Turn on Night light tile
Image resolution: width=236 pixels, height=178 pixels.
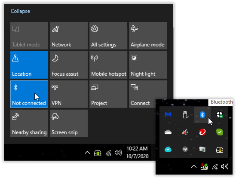[148, 65]
